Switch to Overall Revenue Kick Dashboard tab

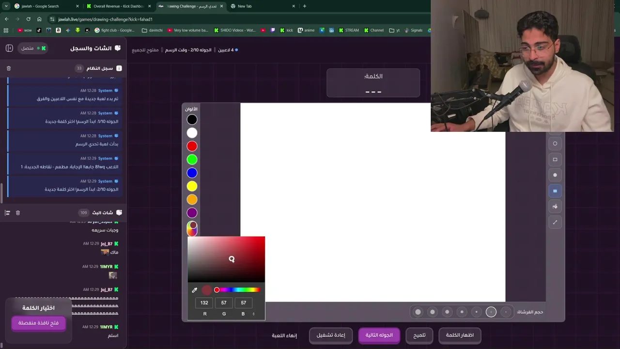[118, 6]
